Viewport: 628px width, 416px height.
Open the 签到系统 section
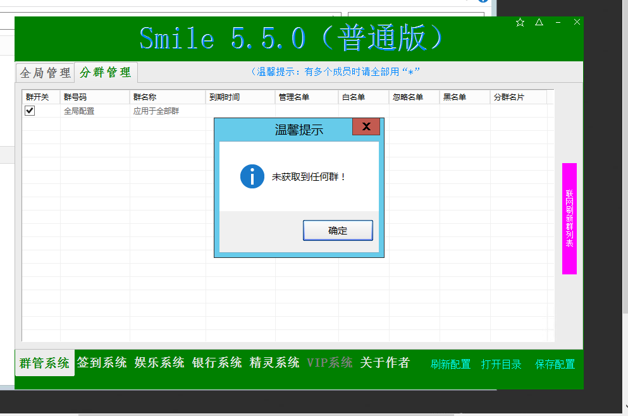[102, 363]
